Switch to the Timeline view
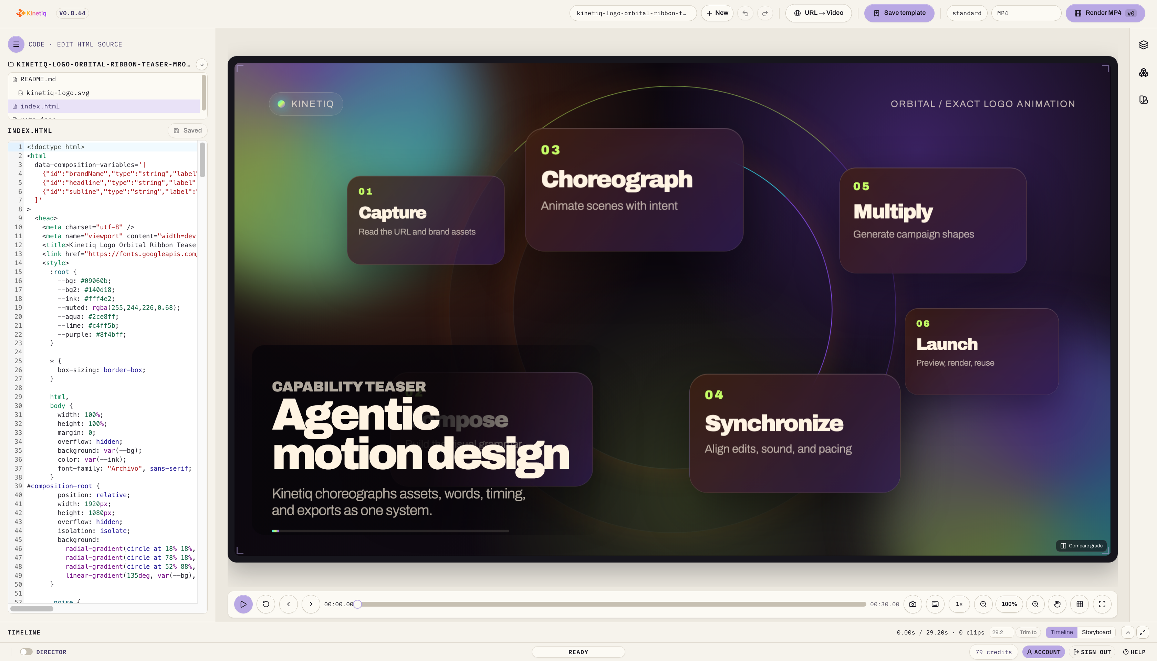 pos(1062,632)
